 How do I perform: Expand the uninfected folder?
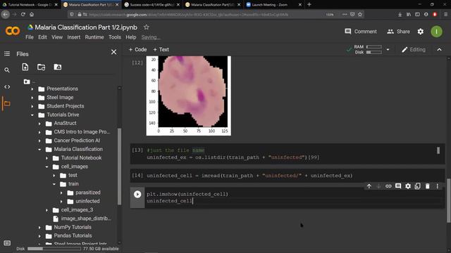point(61,202)
